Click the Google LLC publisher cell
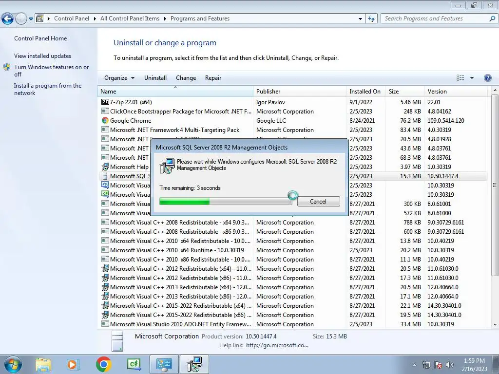Viewport: 499px width, 374px height. pyautogui.click(x=271, y=121)
